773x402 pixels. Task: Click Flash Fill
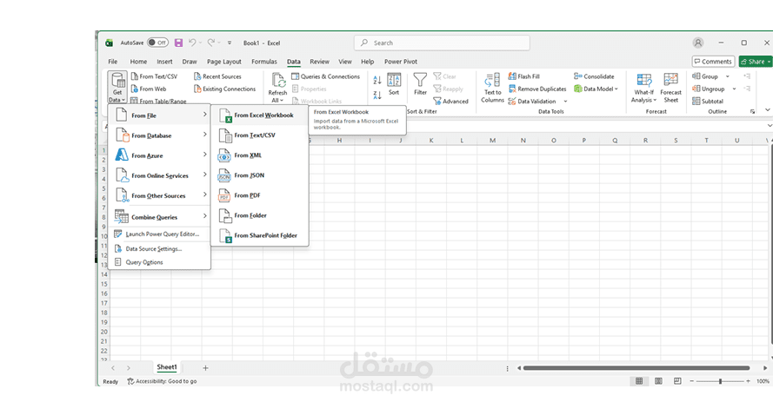(x=524, y=76)
